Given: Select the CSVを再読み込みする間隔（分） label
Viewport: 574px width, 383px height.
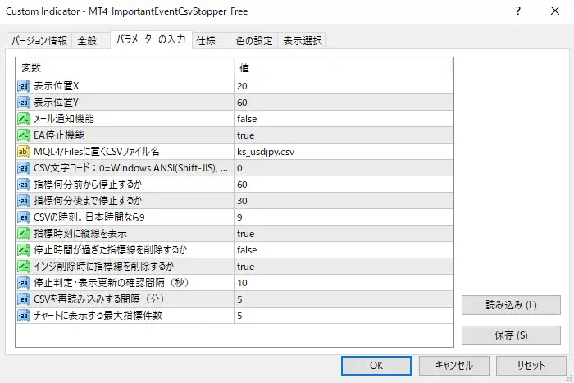Looking at the screenshot, I should [99, 299].
